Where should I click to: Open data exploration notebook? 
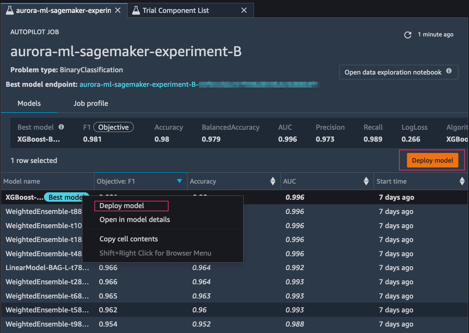point(393,72)
